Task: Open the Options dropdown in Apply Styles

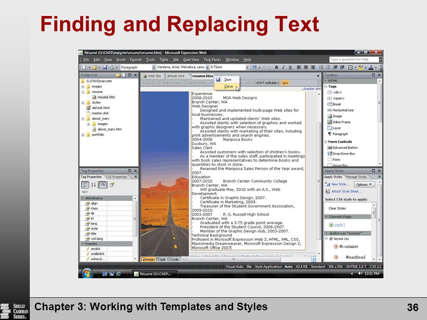Action: [364, 184]
